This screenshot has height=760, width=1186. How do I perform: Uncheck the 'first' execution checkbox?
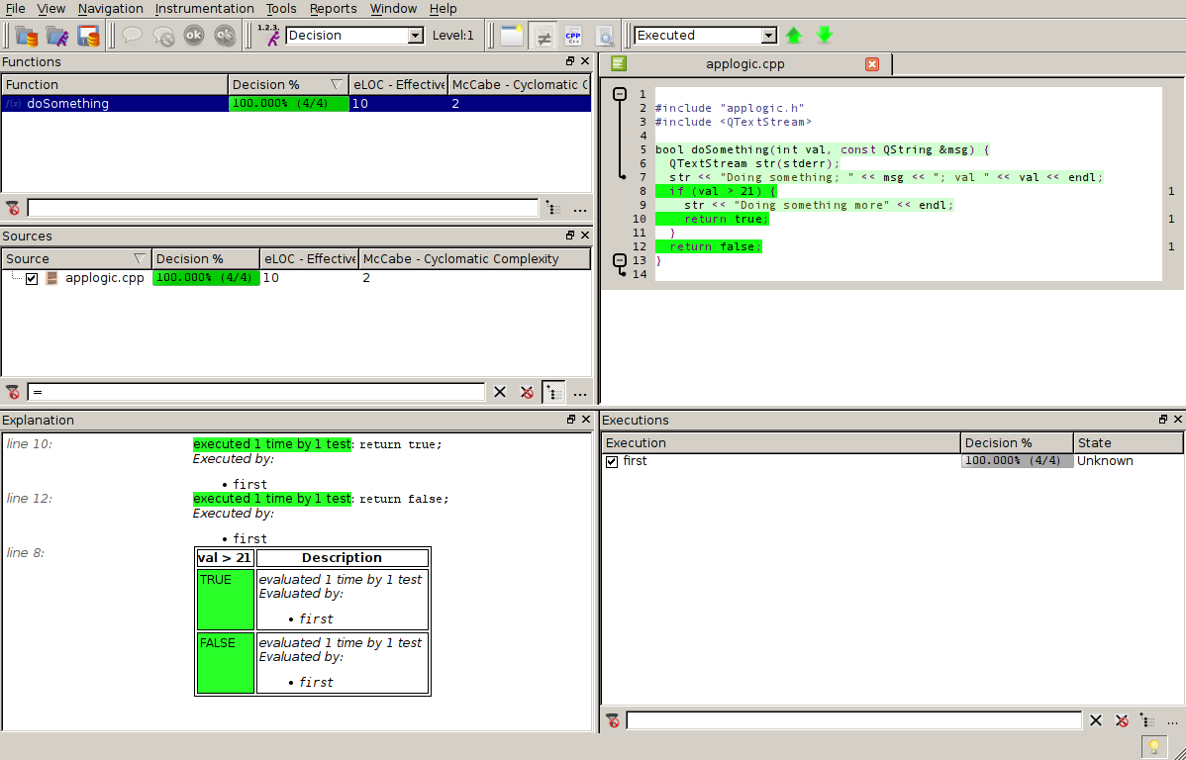click(x=612, y=461)
